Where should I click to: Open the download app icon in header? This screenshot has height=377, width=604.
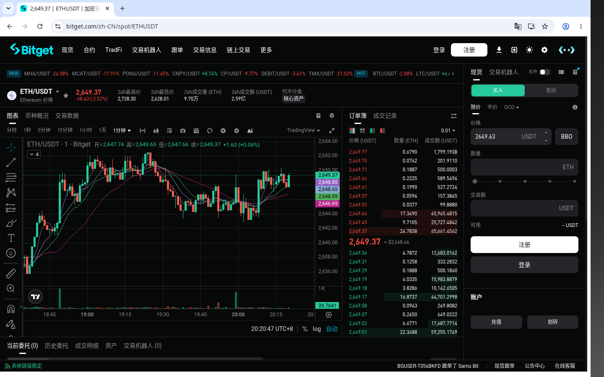499,50
